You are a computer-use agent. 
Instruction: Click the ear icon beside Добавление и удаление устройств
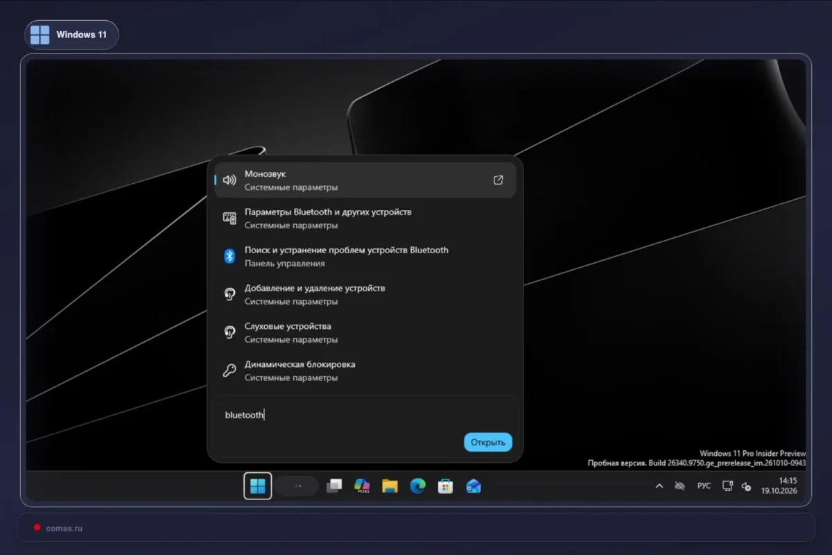[x=229, y=295]
